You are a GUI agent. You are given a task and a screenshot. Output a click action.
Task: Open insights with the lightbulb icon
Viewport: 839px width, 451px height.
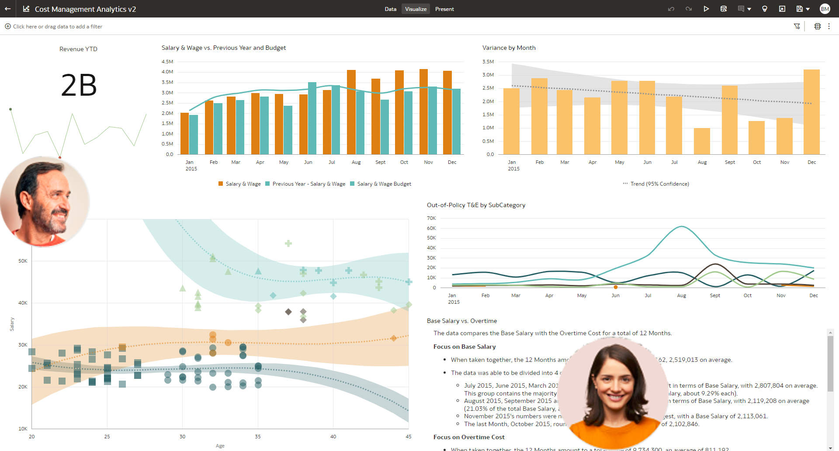[x=765, y=9]
